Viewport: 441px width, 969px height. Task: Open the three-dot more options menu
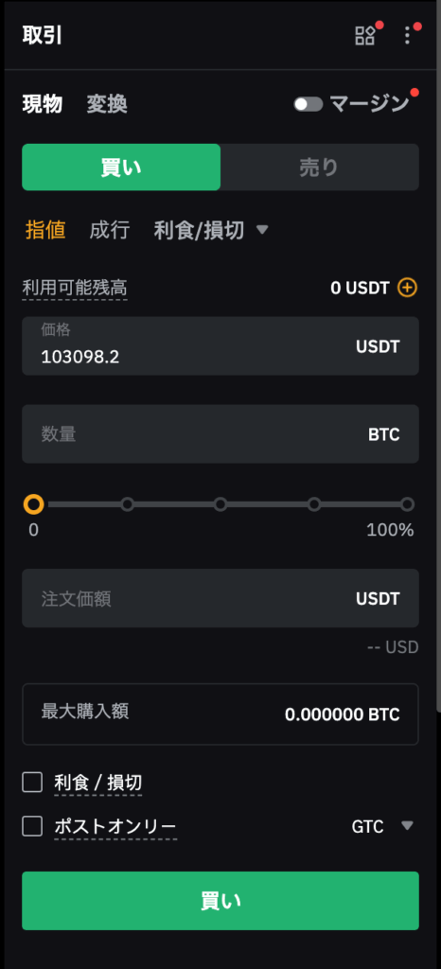point(407,35)
